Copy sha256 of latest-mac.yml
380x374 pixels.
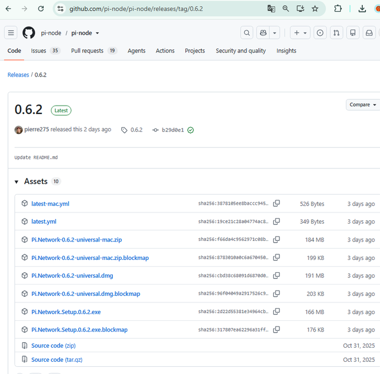[276, 203]
